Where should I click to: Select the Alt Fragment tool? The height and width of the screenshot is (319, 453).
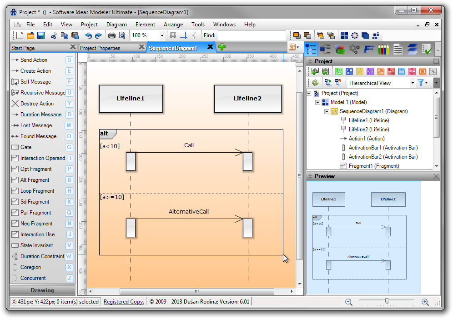point(42,180)
